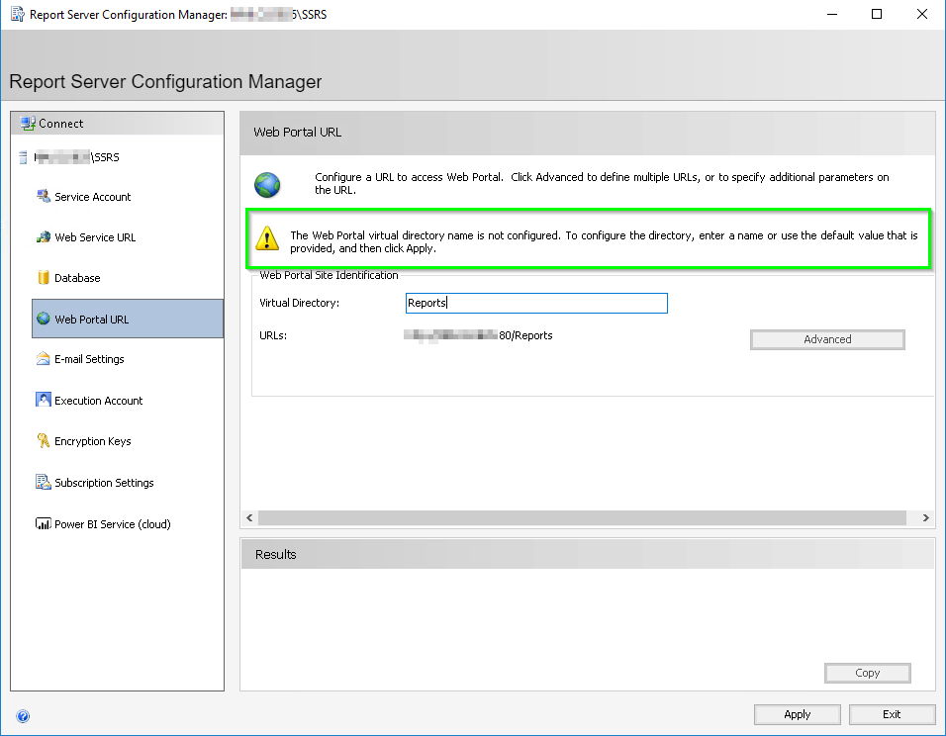Click the Copy button in Results
This screenshot has width=946, height=736.
[x=868, y=673]
